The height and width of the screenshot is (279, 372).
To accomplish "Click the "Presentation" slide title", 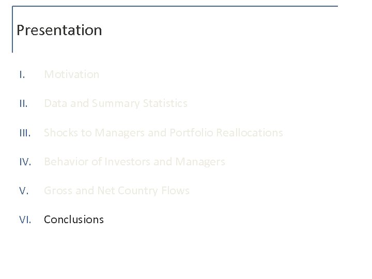I will [59, 30].
